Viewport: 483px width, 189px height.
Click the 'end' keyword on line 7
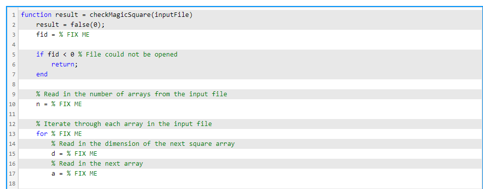(x=42, y=74)
